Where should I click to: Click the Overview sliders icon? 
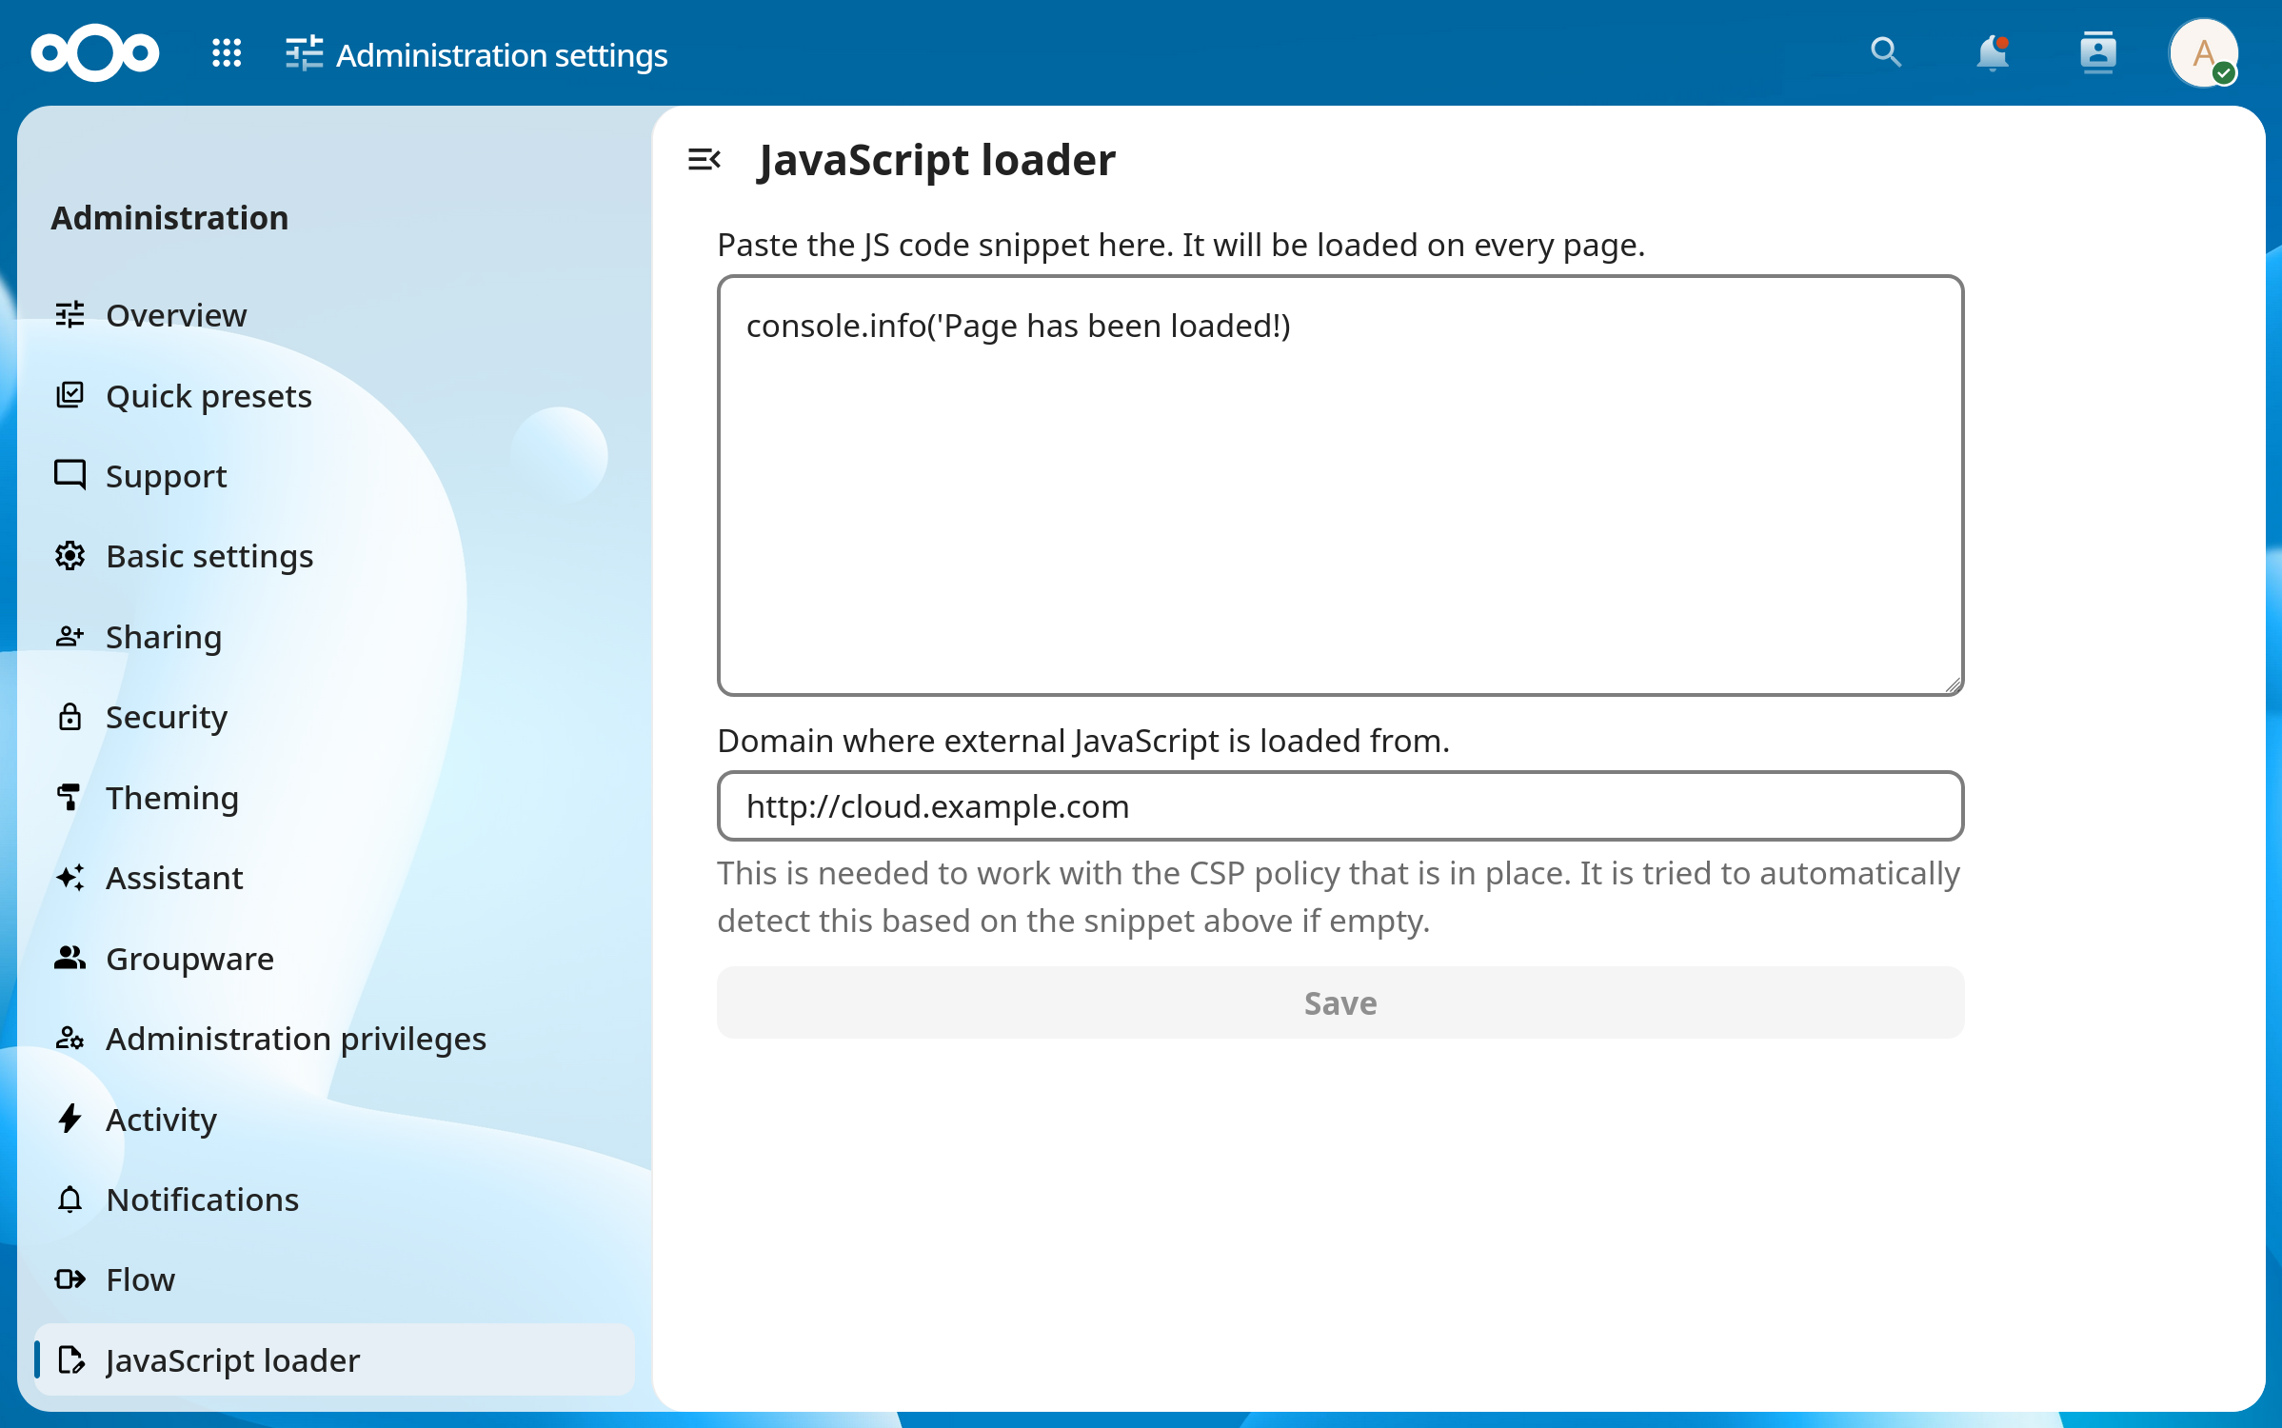[x=69, y=314]
